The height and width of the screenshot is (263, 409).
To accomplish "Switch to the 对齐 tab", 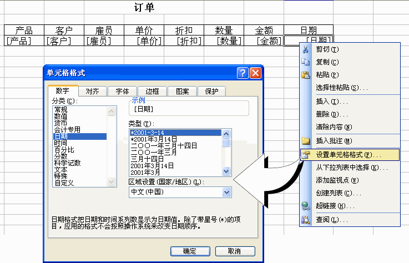I will 92,92.
